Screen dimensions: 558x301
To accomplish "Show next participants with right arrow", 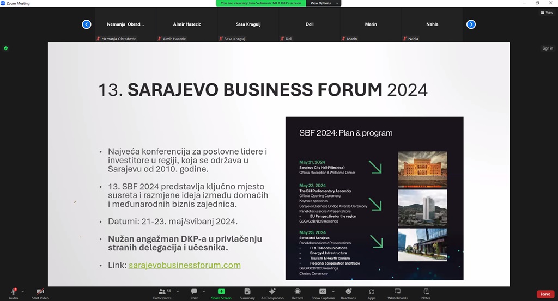I will pyautogui.click(x=471, y=24).
